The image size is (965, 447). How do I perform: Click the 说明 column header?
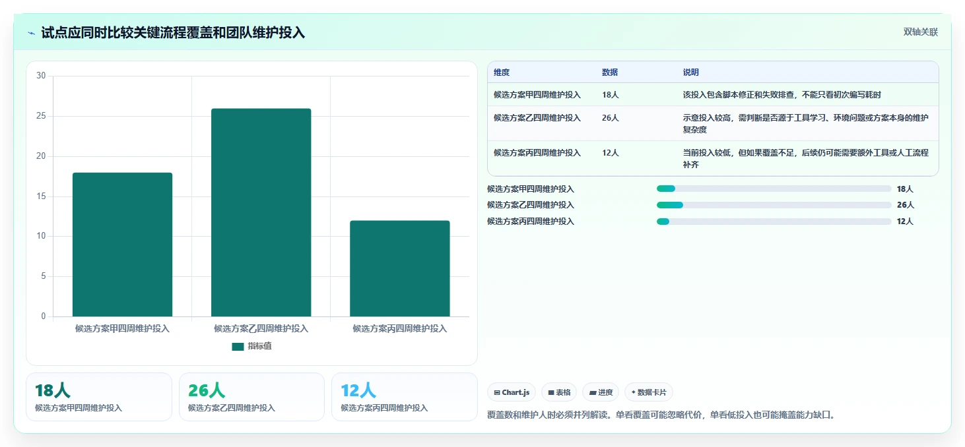tap(691, 73)
